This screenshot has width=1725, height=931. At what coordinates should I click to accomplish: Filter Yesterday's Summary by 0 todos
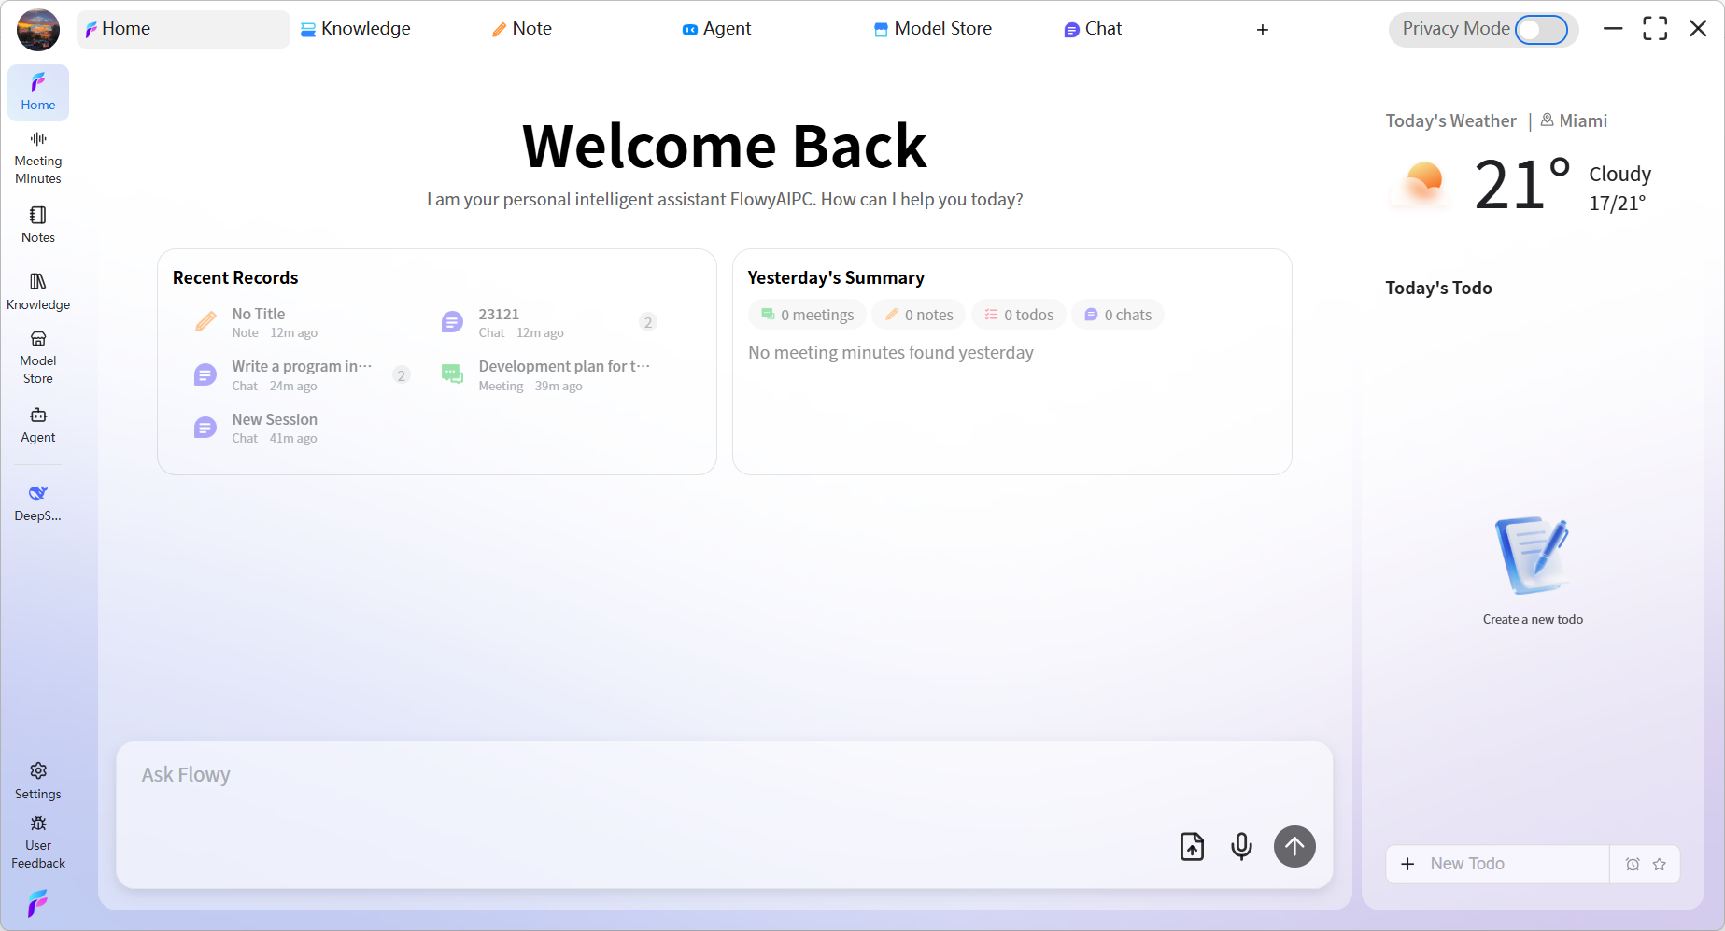(x=1018, y=315)
